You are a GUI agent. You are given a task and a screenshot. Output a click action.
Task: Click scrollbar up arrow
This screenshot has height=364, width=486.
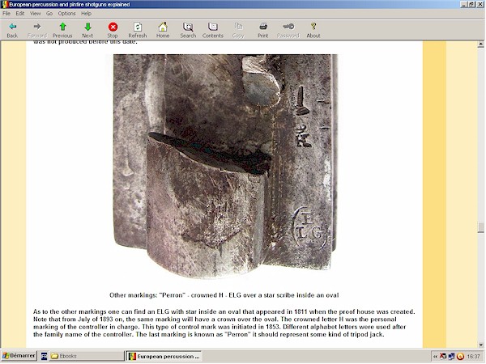[480, 44]
